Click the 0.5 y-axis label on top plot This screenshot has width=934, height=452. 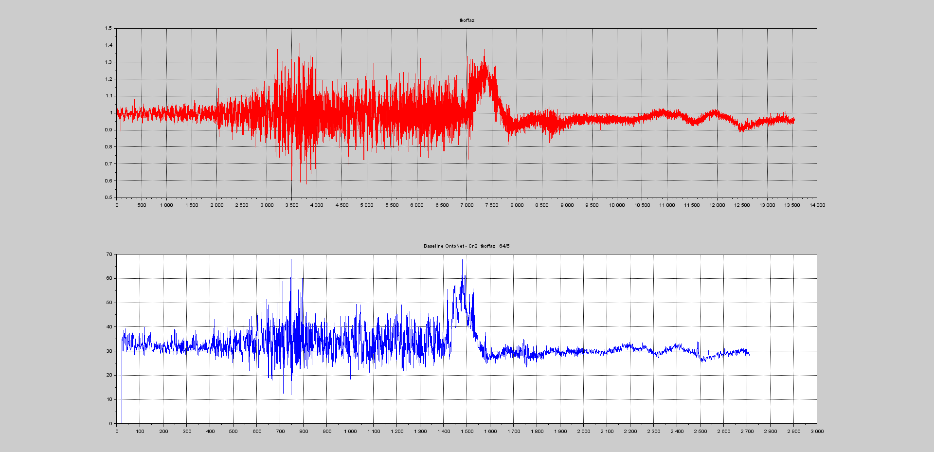[x=108, y=198]
